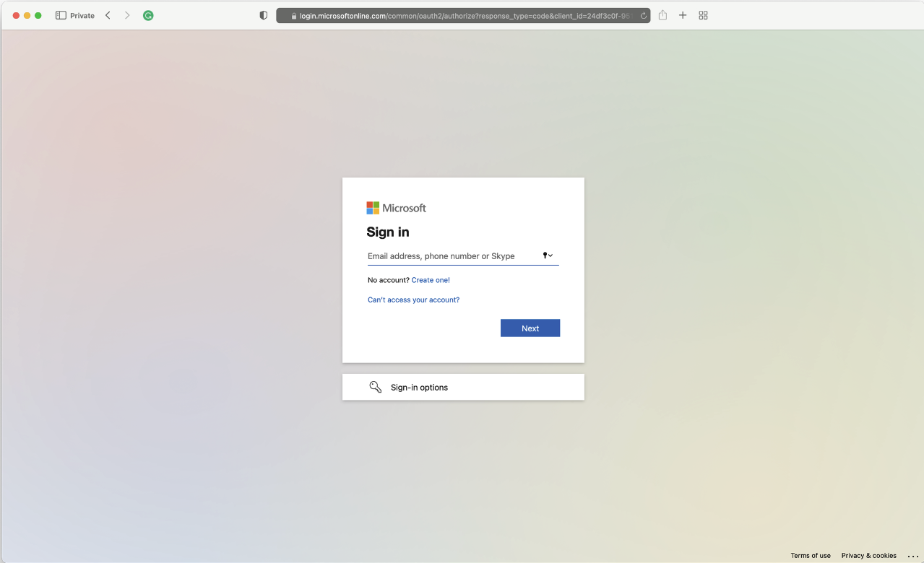Click the Microsoft logo

coord(396,208)
